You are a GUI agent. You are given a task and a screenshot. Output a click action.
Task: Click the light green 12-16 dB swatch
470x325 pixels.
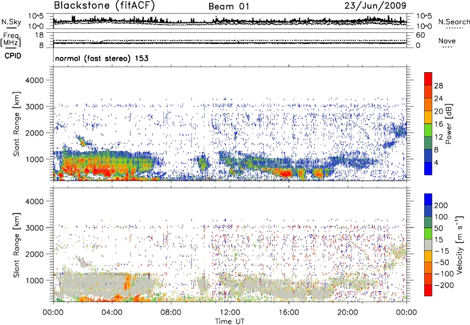(x=428, y=130)
